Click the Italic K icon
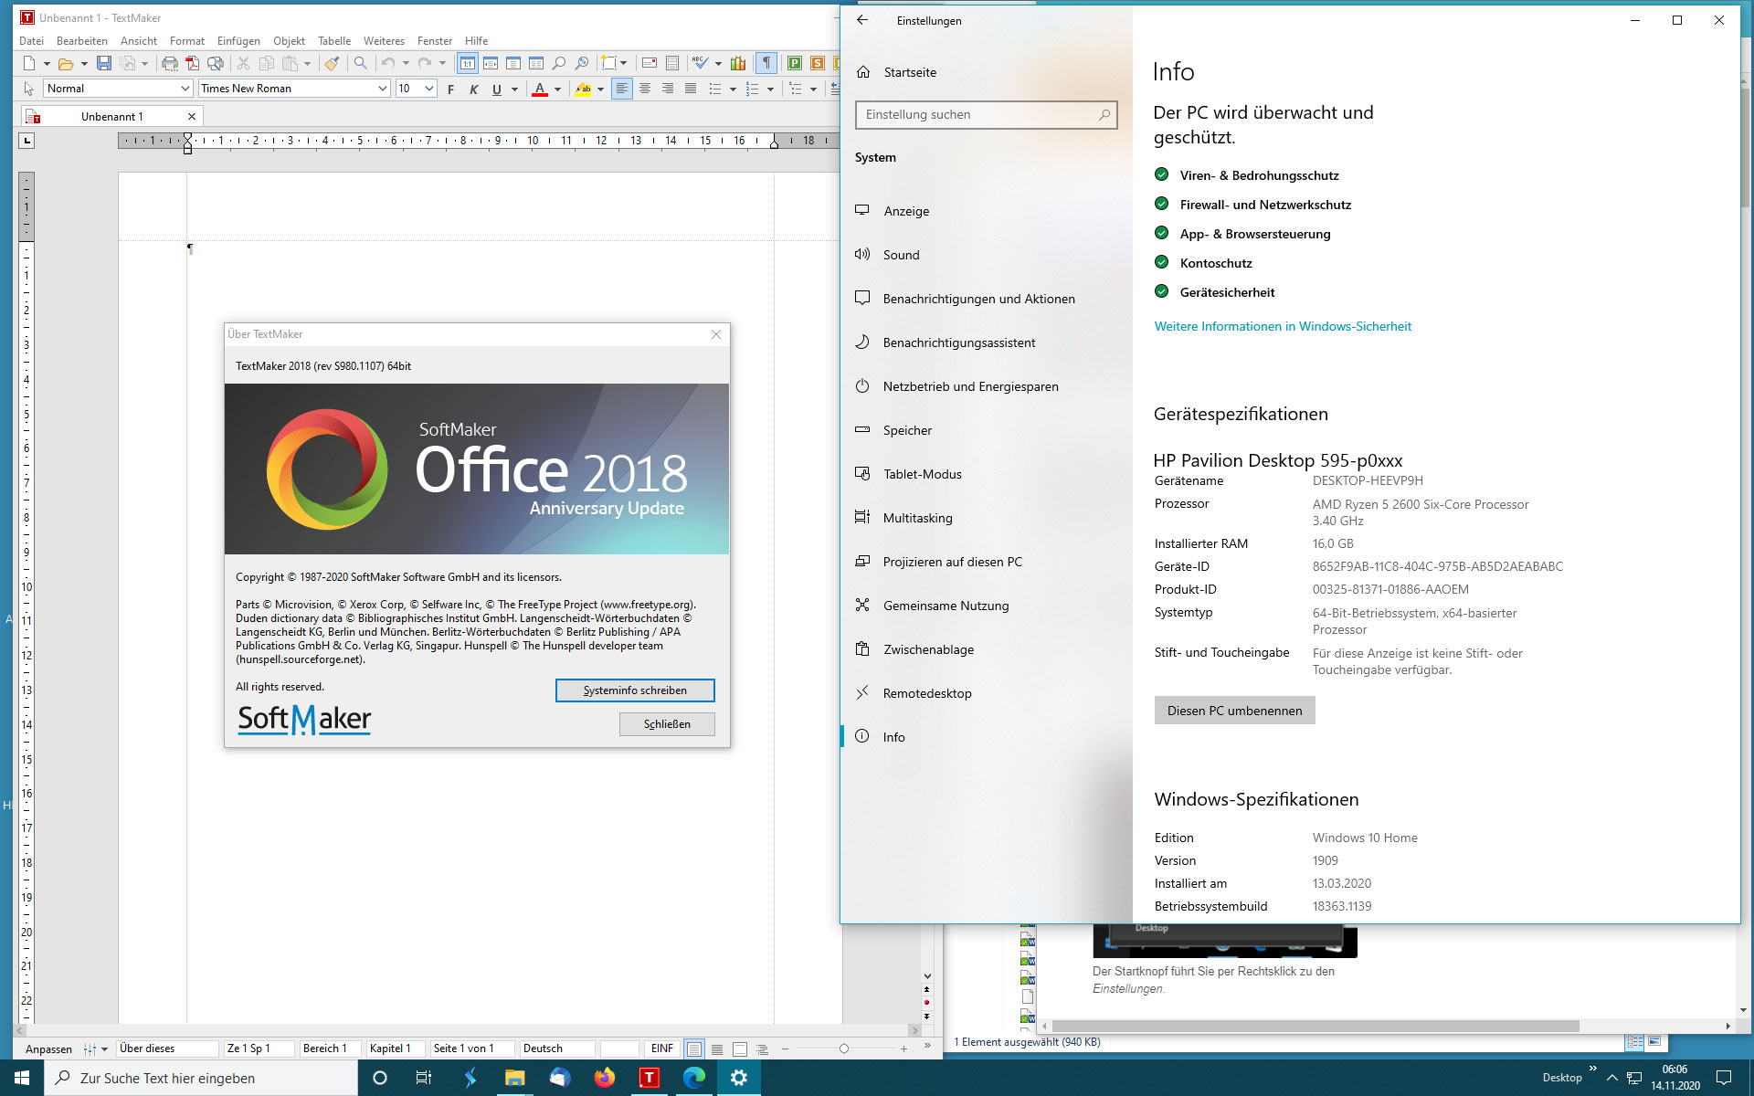 click(x=474, y=89)
